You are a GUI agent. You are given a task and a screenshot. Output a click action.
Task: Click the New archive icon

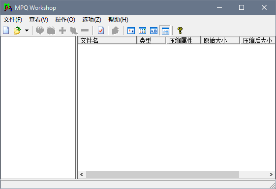(x=6, y=31)
